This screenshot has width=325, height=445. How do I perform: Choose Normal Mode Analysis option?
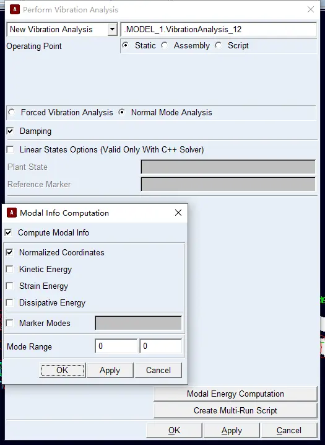pos(121,112)
